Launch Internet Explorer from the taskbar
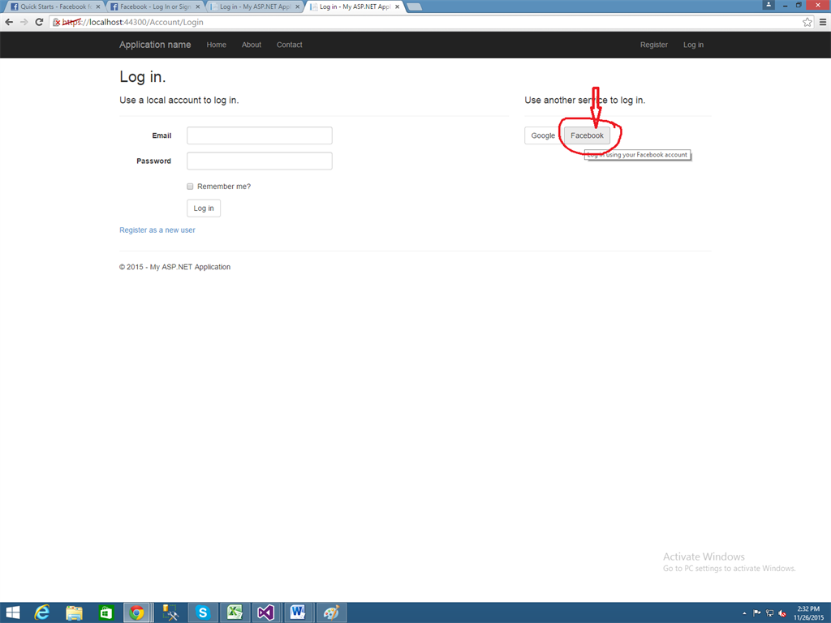The width and height of the screenshot is (831, 623). [42, 612]
